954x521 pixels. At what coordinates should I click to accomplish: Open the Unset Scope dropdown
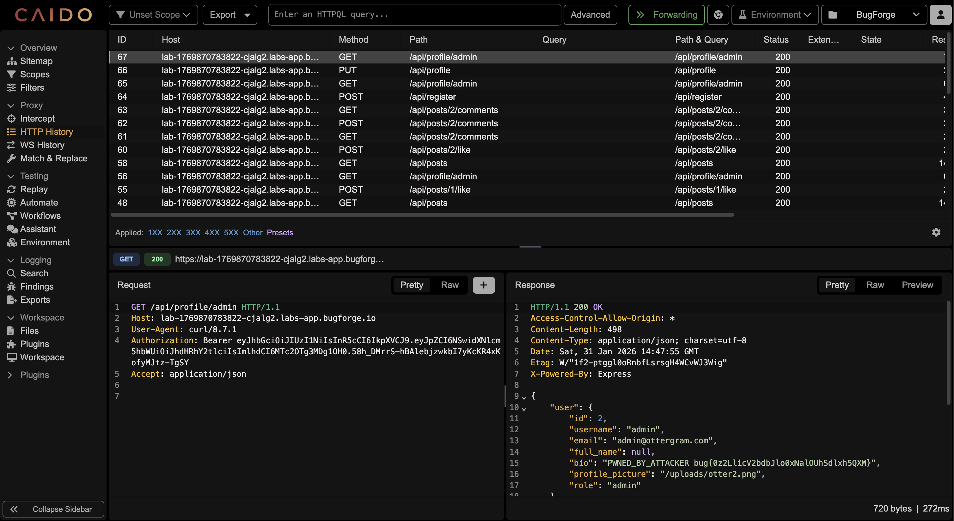pyautogui.click(x=153, y=15)
